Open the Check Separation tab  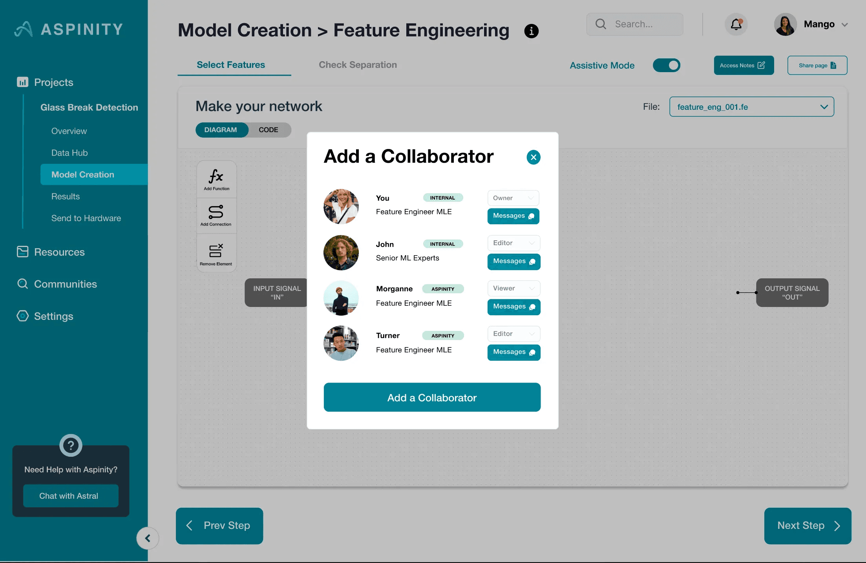(358, 65)
